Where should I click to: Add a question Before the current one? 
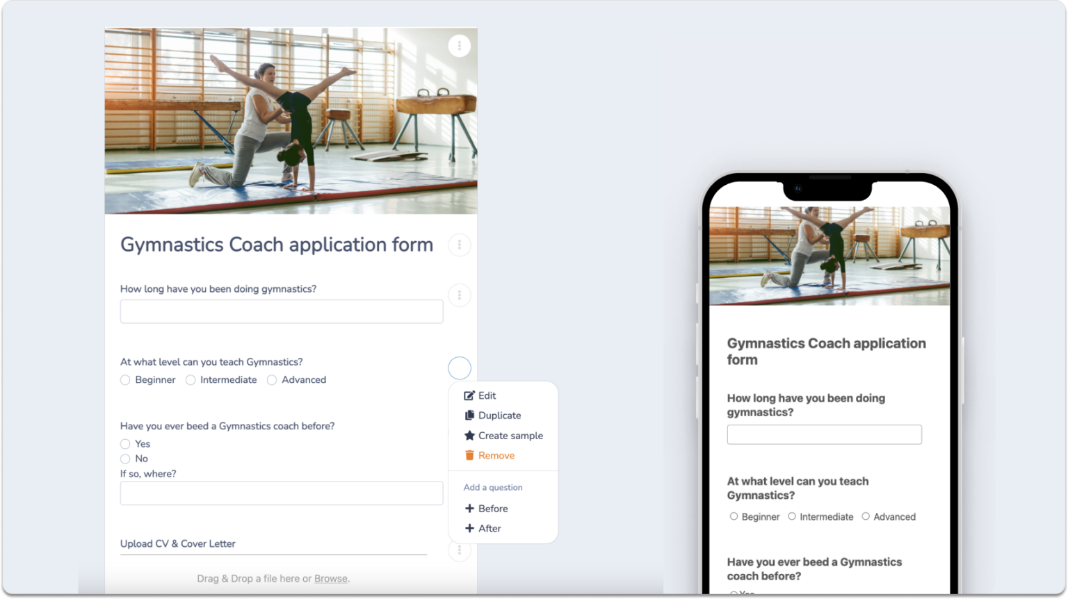point(486,509)
